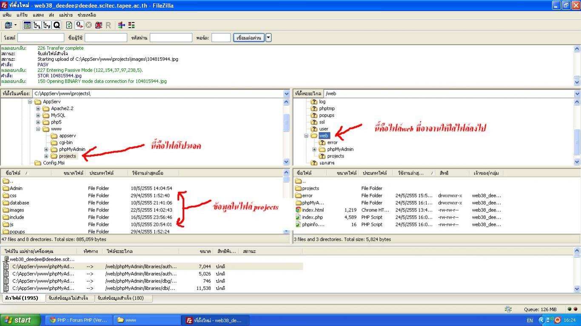
Task: Click the cancel current operation icon
Action: coord(89,25)
